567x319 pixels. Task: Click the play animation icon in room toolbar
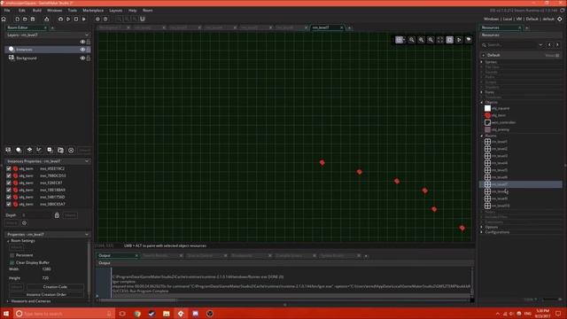[459, 40]
